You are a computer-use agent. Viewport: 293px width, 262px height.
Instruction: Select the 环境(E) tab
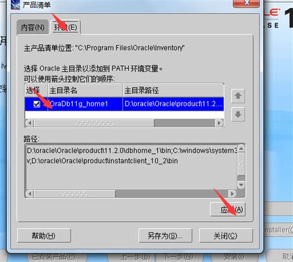pyautogui.click(x=66, y=27)
